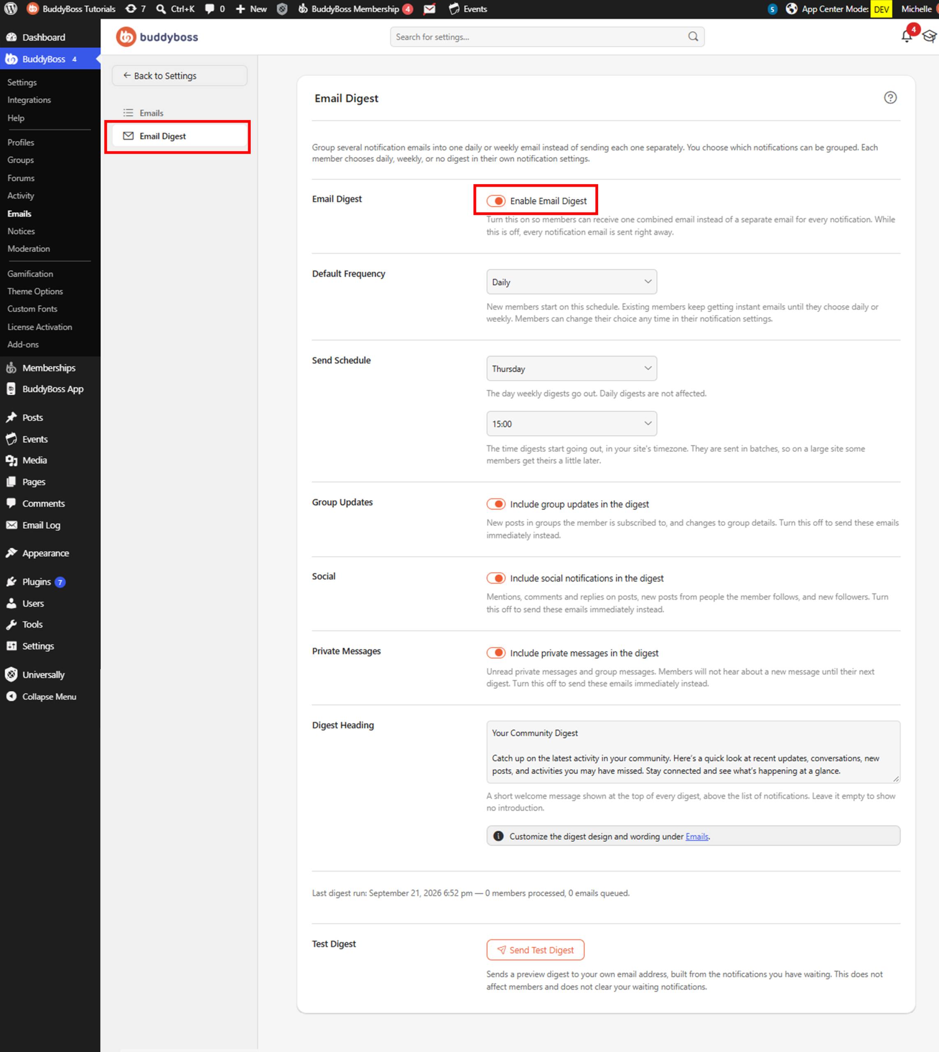The height and width of the screenshot is (1052, 939).
Task: Click Send Test Digest button
Action: tap(535, 949)
